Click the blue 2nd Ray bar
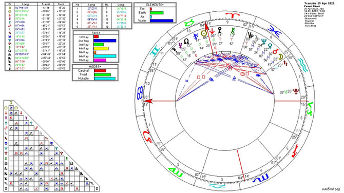This screenshot has height=193, width=344. tap(105, 41)
